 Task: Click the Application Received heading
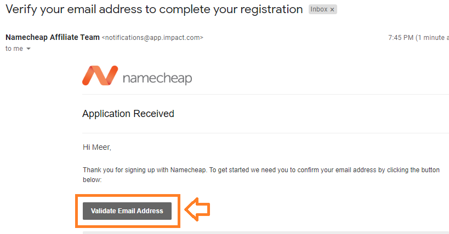pos(128,114)
